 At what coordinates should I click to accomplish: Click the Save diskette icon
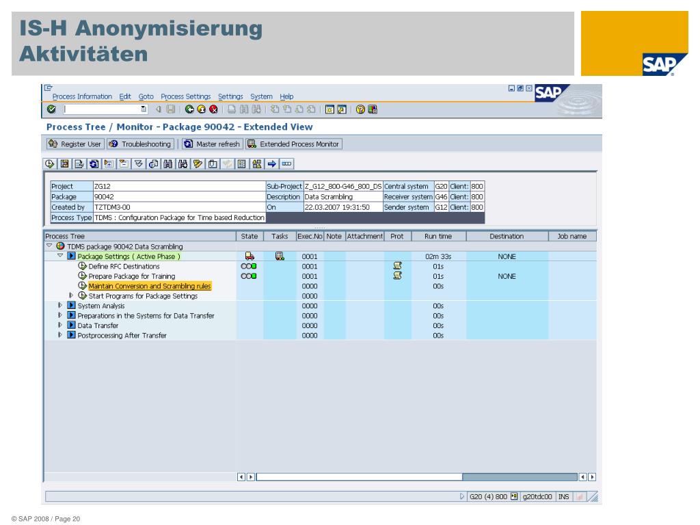tap(170, 109)
